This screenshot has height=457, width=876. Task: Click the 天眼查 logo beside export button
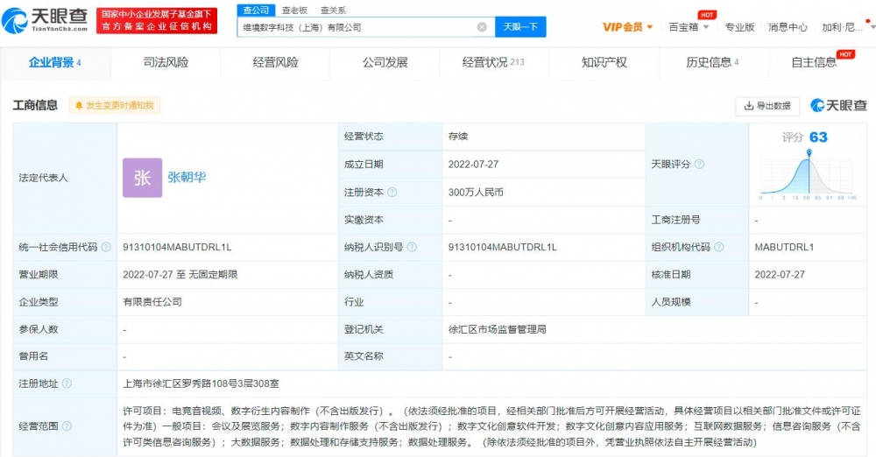coord(838,106)
